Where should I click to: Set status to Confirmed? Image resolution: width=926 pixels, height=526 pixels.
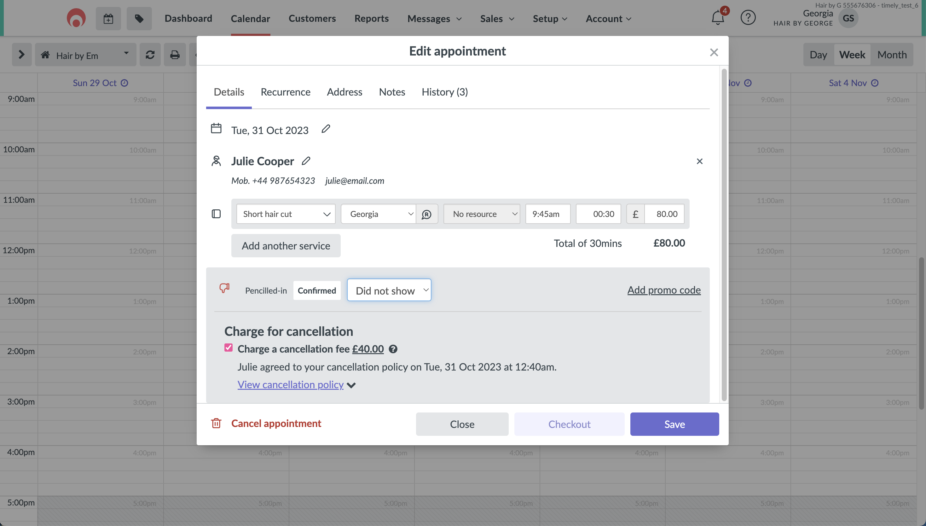(317, 290)
